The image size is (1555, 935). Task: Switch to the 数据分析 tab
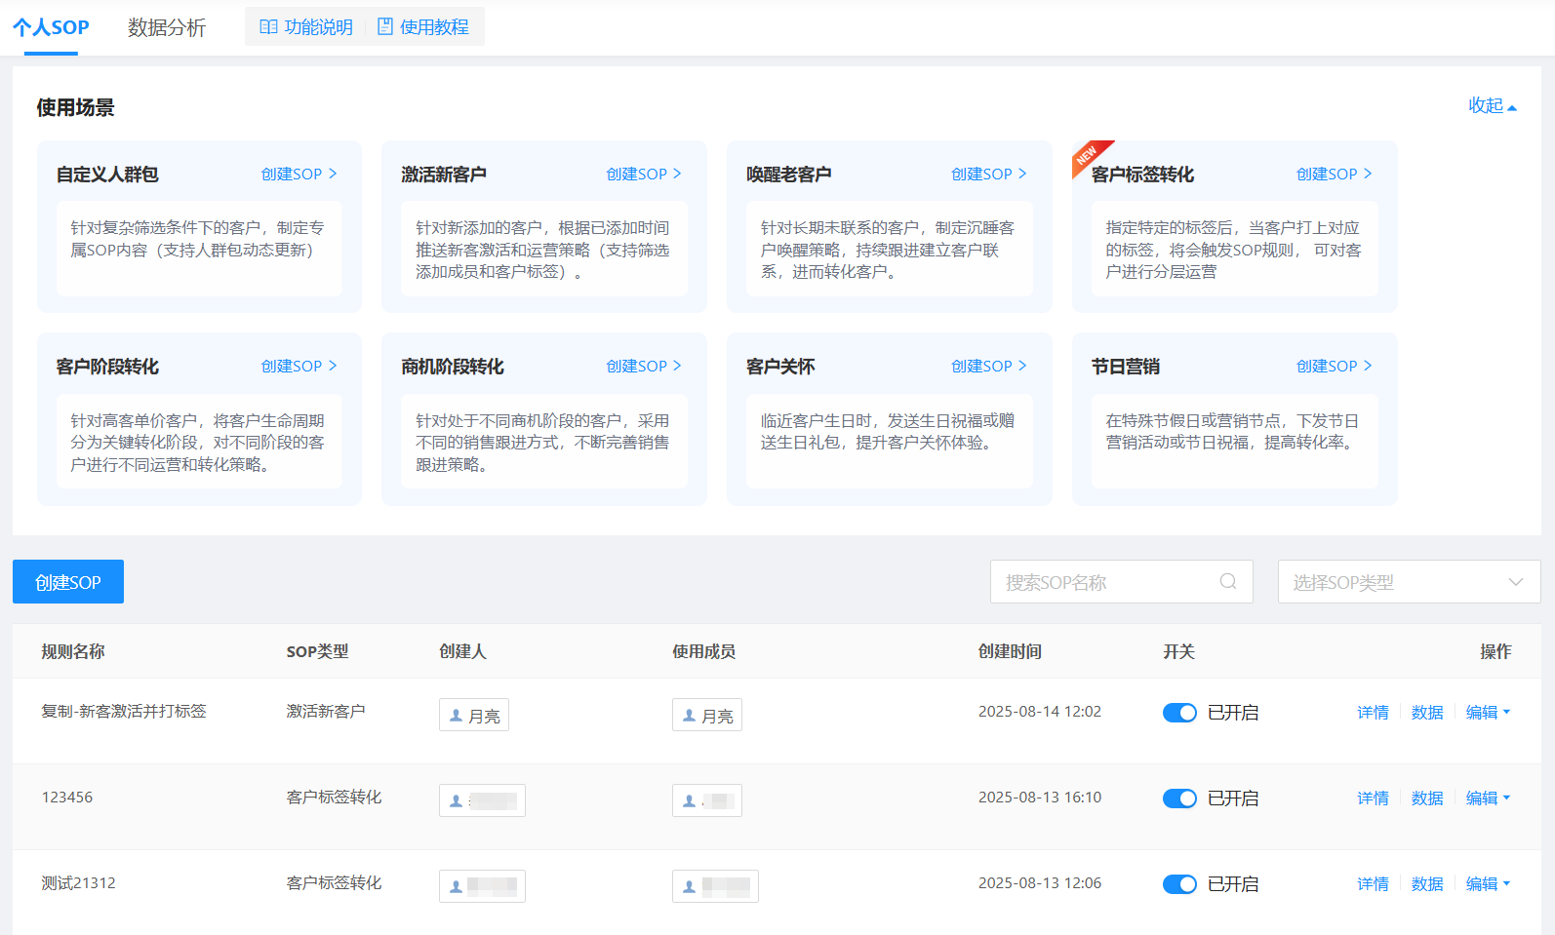(x=167, y=27)
